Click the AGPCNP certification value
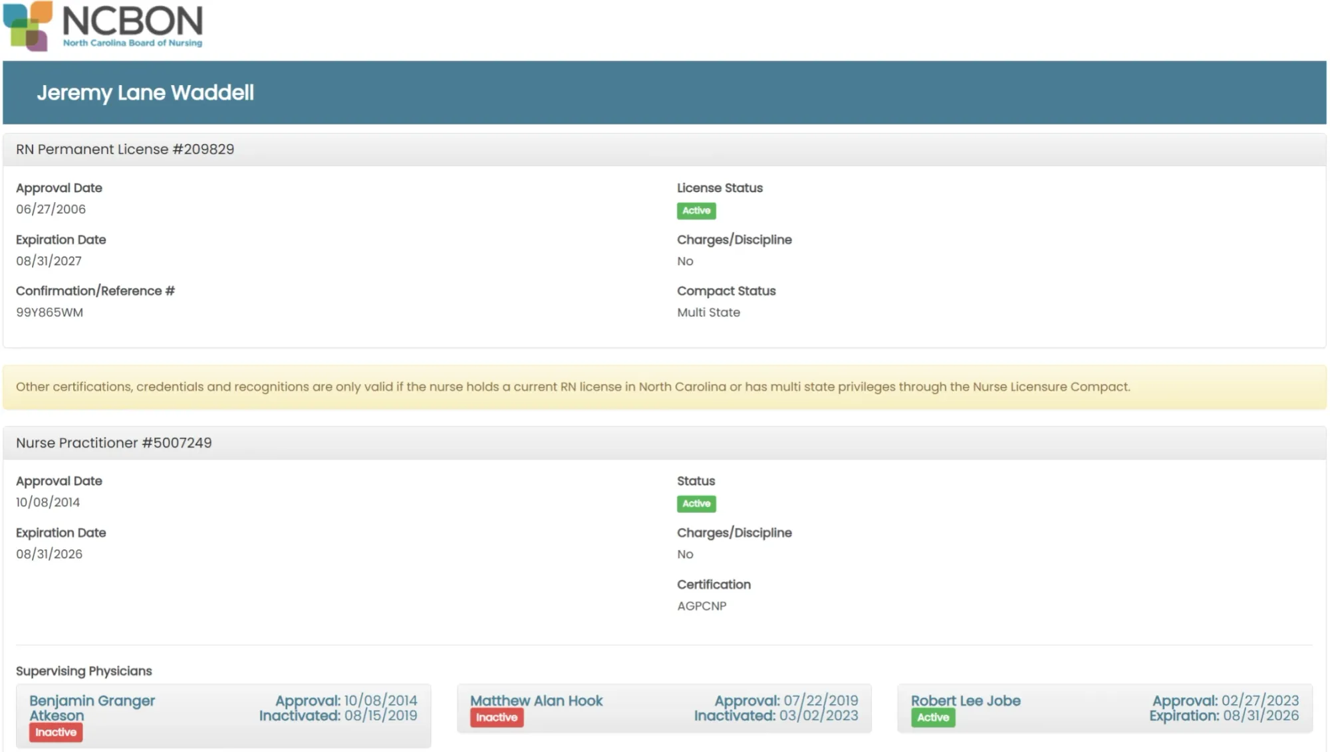Image resolution: width=1330 pixels, height=752 pixels. click(702, 606)
